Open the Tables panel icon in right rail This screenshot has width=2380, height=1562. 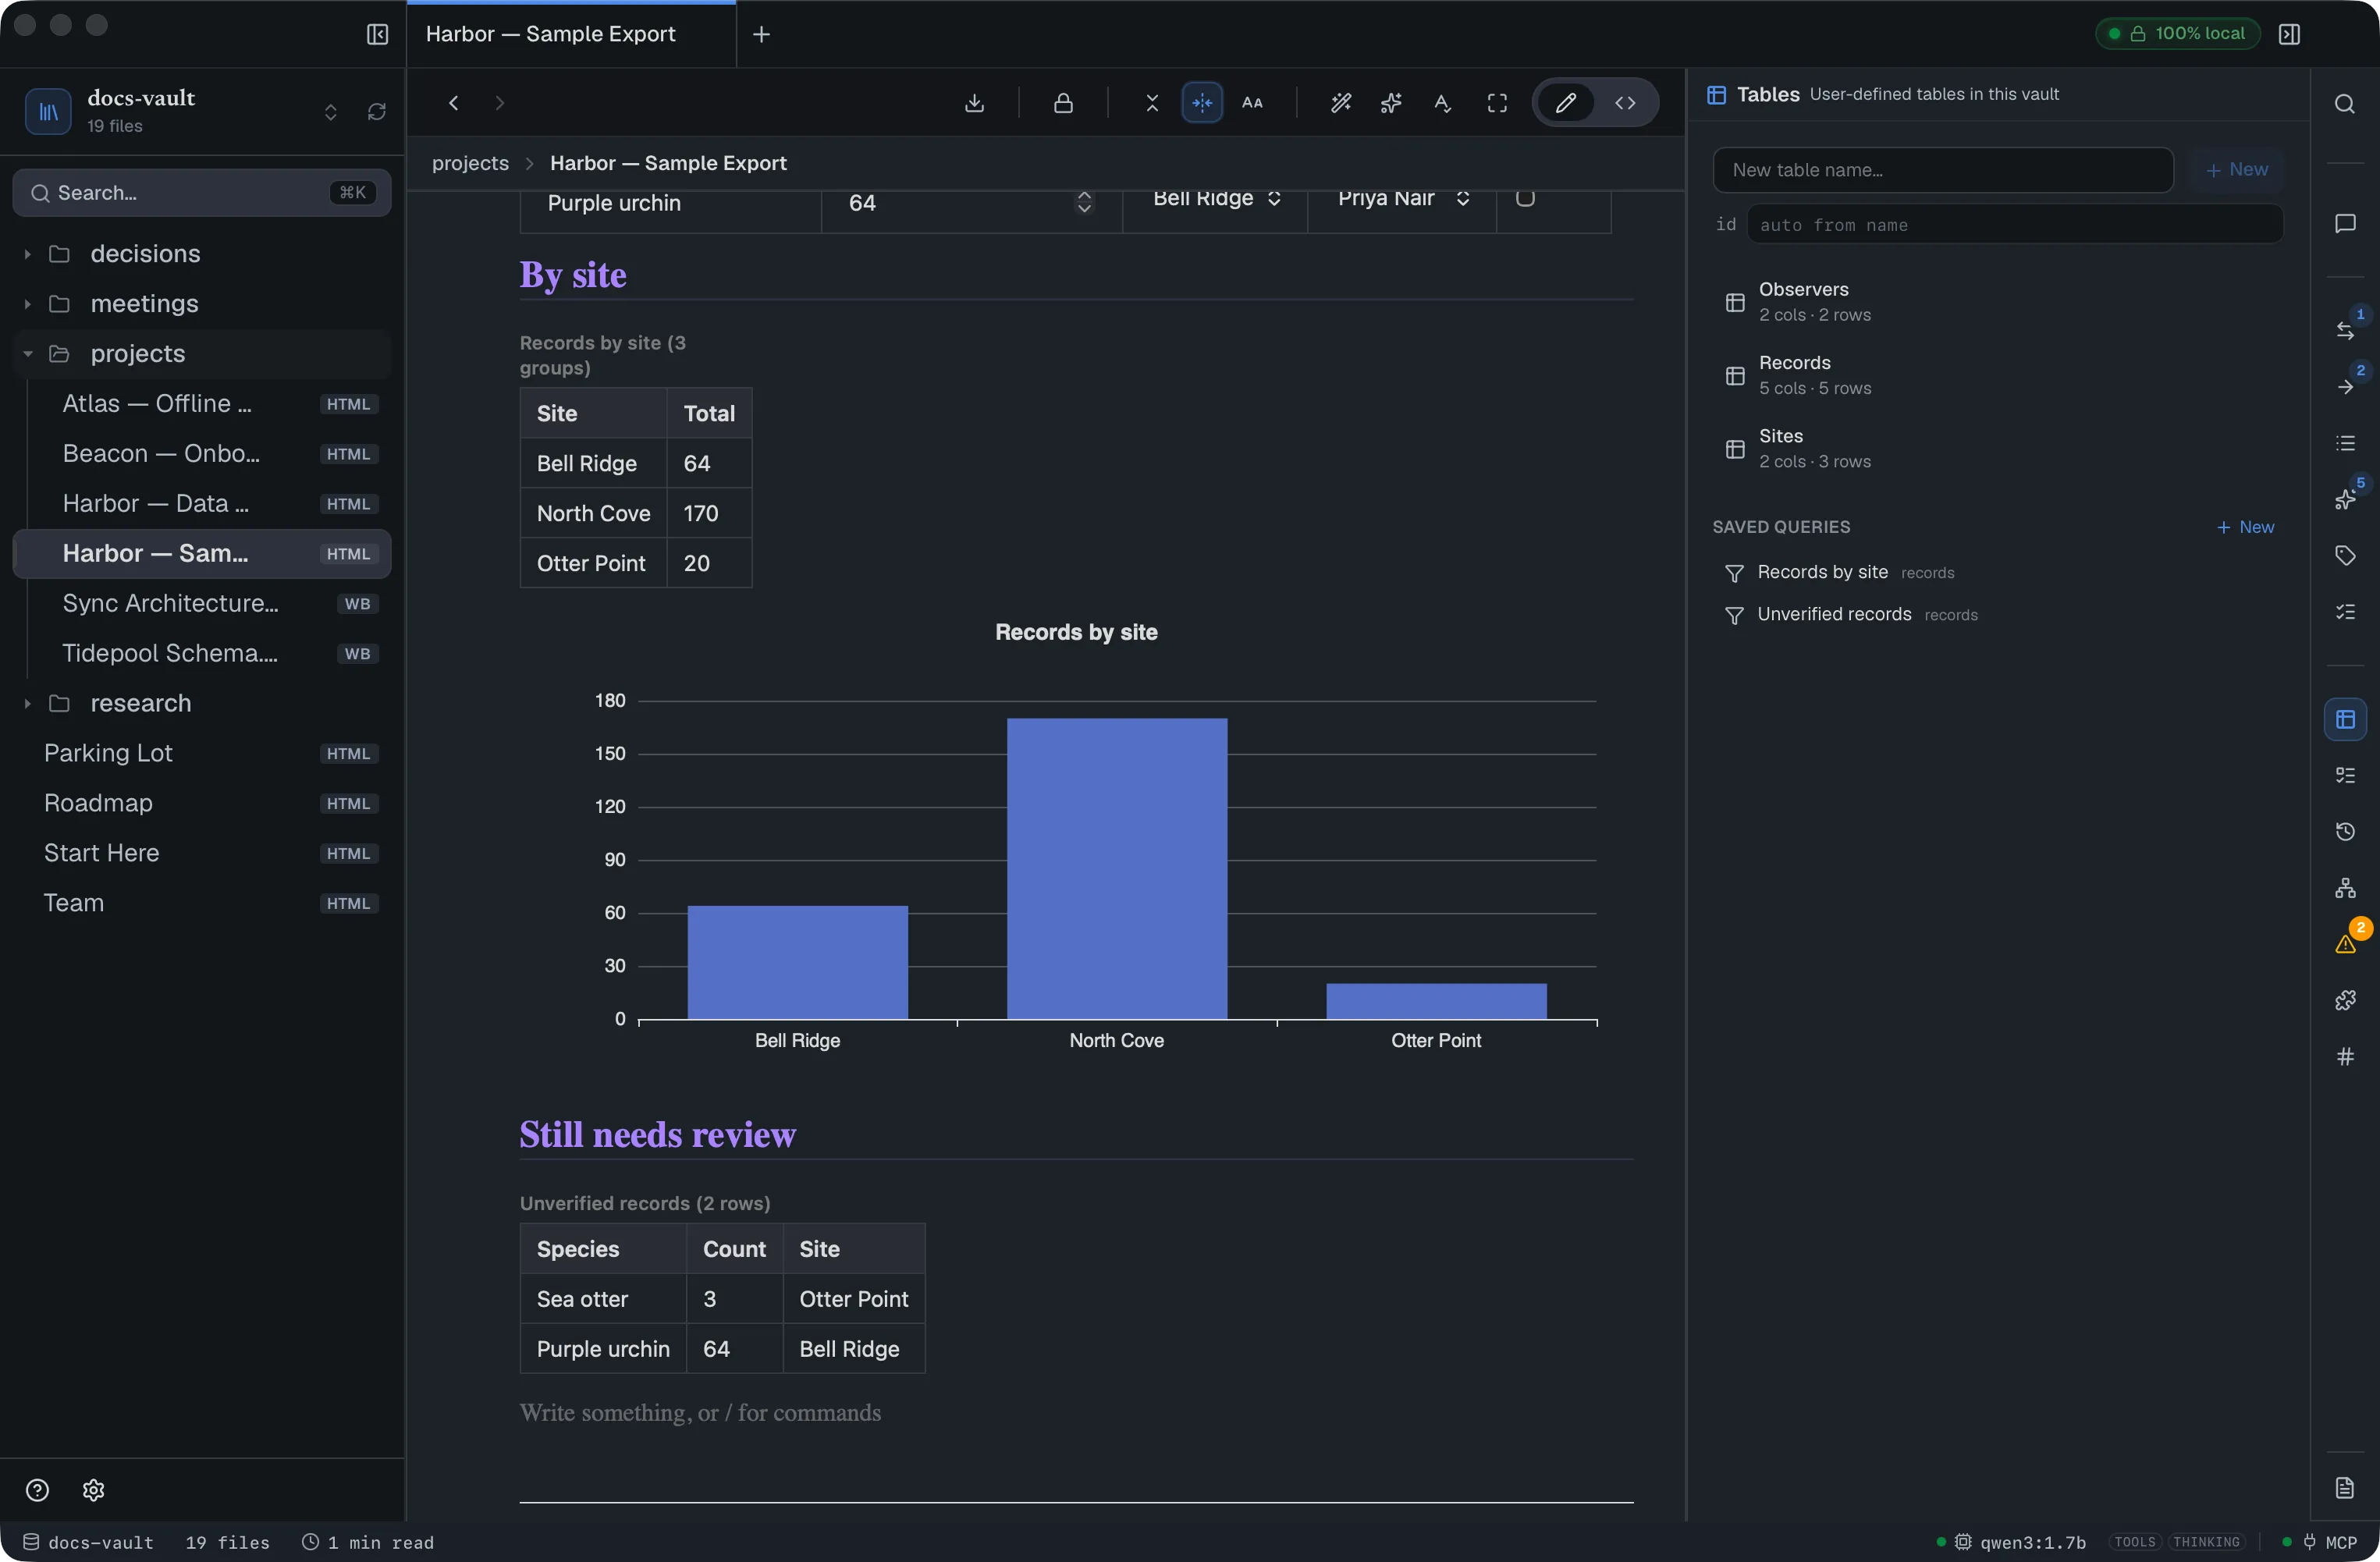click(x=2344, y=719)
